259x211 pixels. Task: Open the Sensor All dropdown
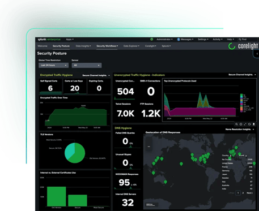(x=87, y=65)
